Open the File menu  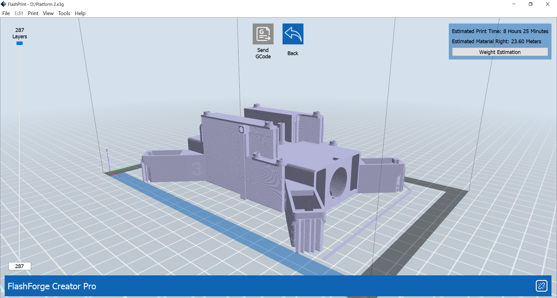point(6,13)
